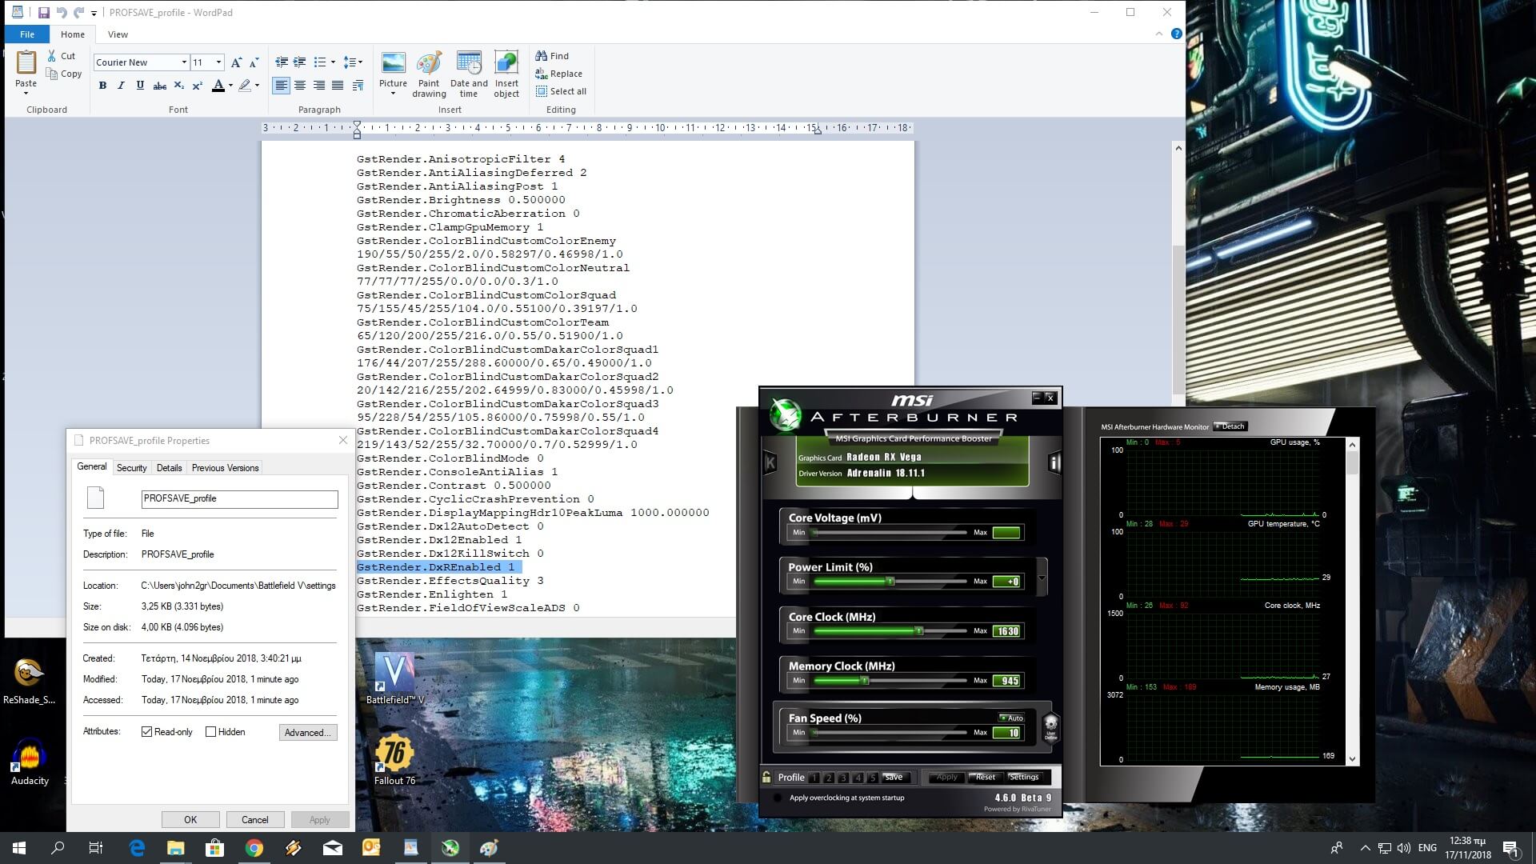1536x864 pixels.
Task: Toggle Auto fan speed mode
Action: click(1011, 718)
